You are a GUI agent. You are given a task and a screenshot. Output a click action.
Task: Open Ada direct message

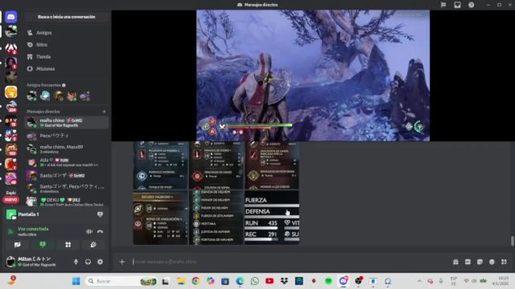point(67,162)
